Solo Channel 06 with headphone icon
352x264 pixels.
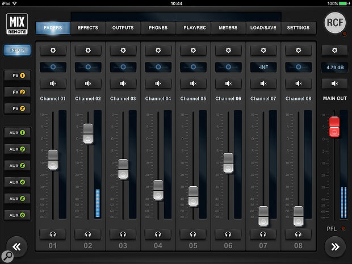coord(228,234)
